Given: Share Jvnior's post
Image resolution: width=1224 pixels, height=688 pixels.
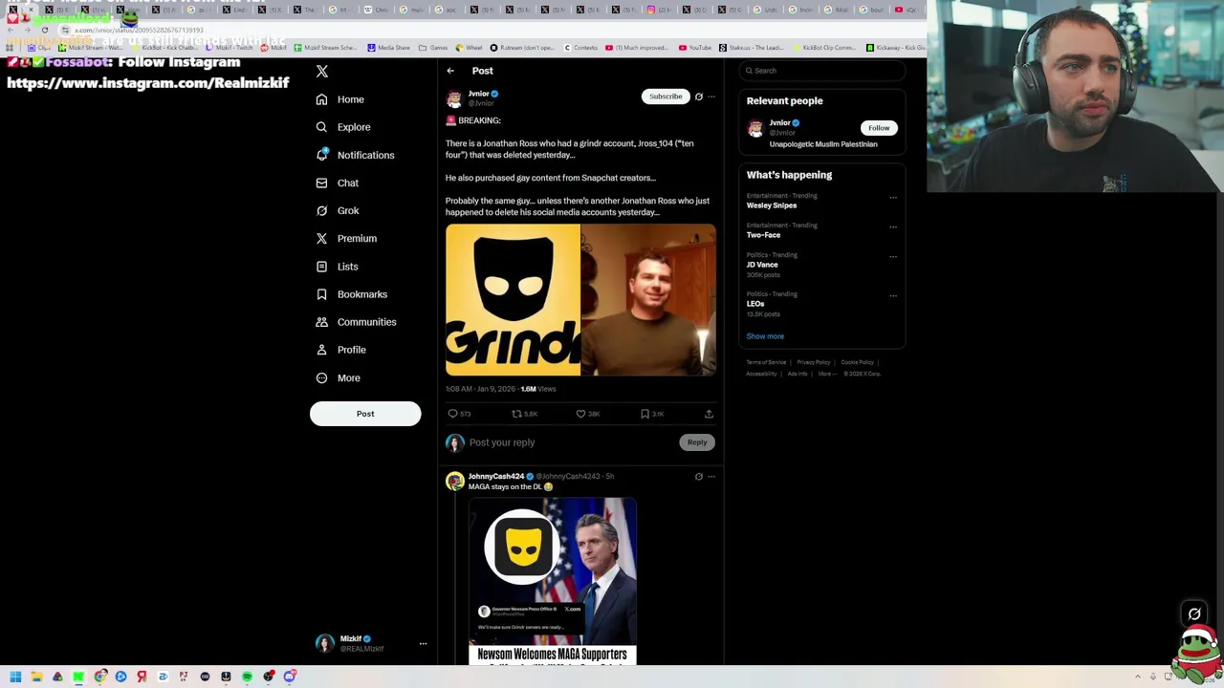Looking at the screenshot, I should 709,414.
